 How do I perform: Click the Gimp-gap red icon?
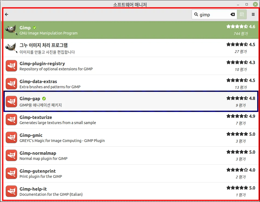[11, 102]
